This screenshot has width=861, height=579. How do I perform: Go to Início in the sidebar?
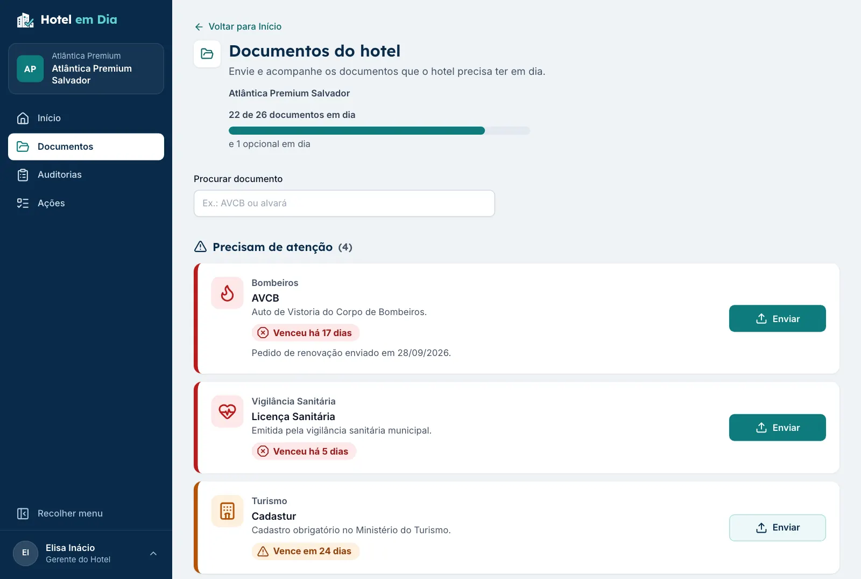click(x=86, y=118)
